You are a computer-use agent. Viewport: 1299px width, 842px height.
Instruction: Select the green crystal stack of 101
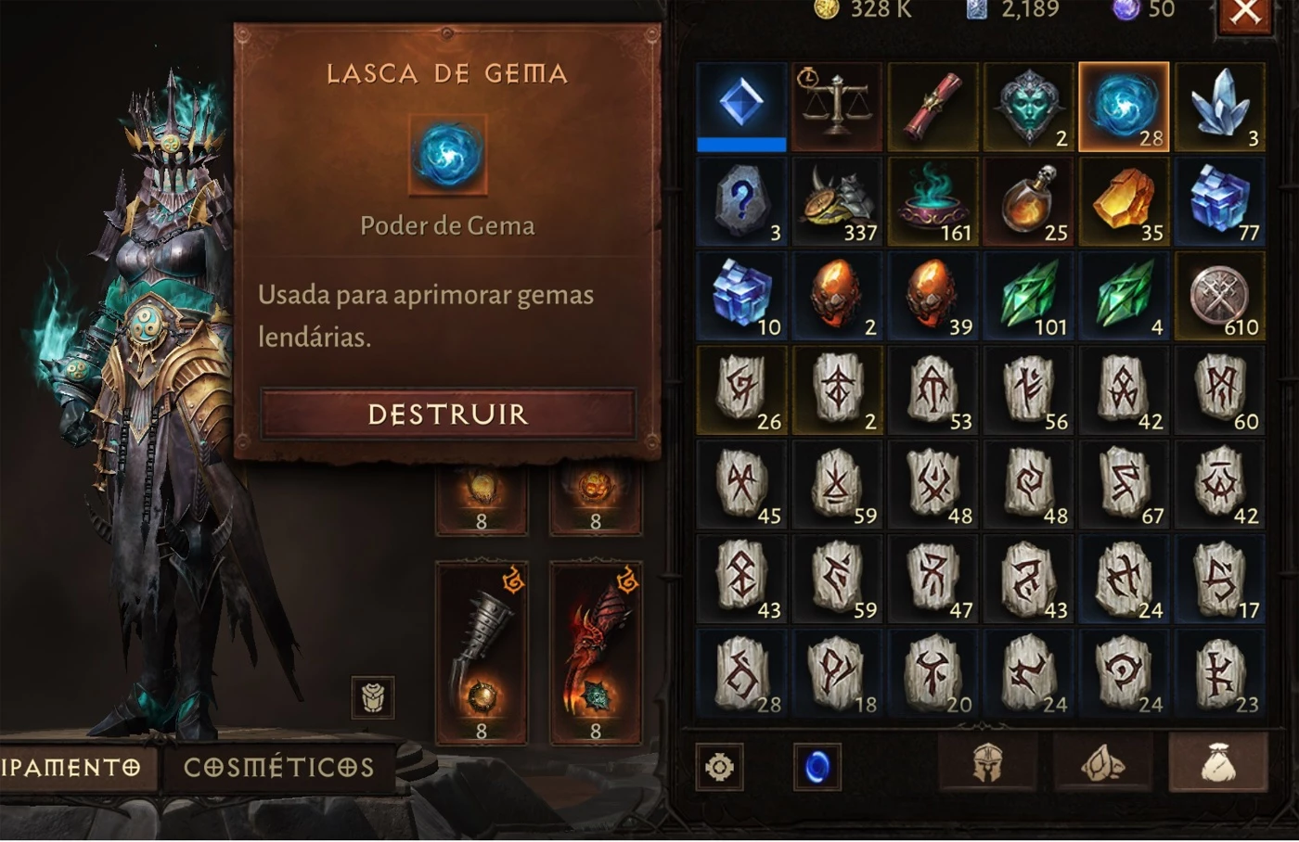coord(1029,296)
